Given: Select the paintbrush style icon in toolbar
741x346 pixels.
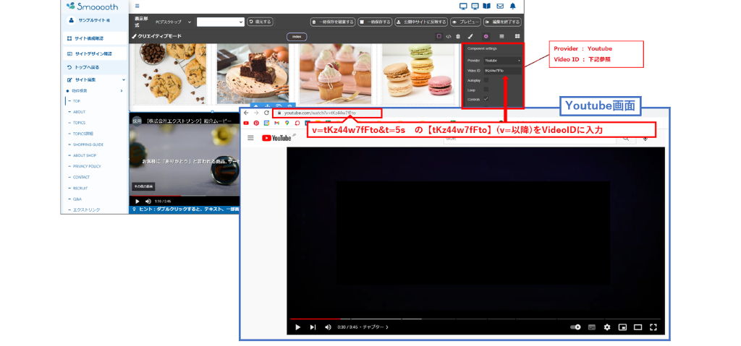Looking at the screenshot, I should pyautogui.click(x=470, y=36).
